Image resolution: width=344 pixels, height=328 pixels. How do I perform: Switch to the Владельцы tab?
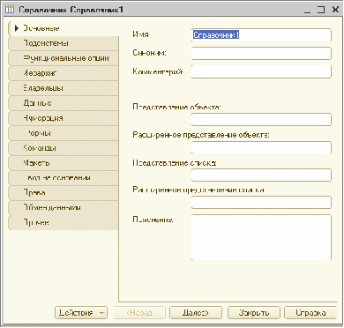(64, 88)
